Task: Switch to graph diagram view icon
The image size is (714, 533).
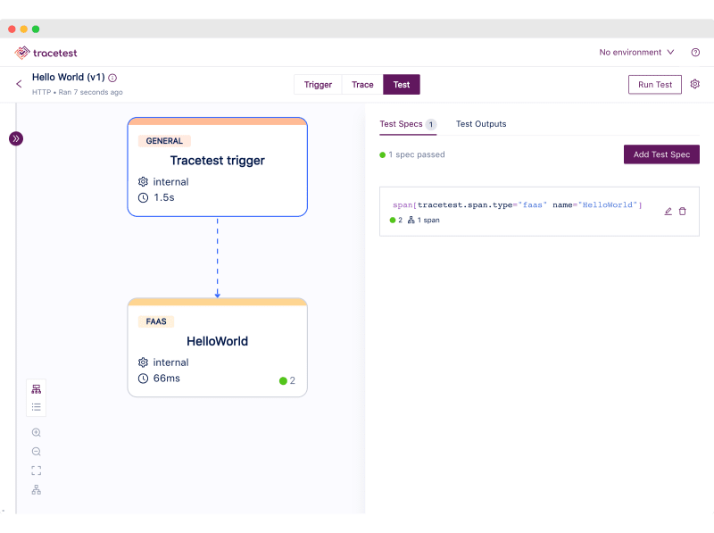Action: point(37,389)
